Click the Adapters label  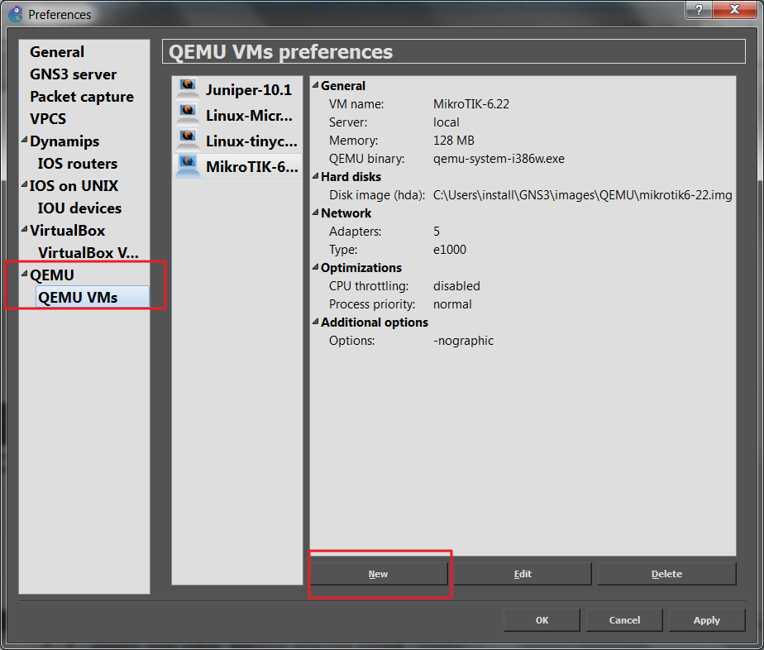356,232
